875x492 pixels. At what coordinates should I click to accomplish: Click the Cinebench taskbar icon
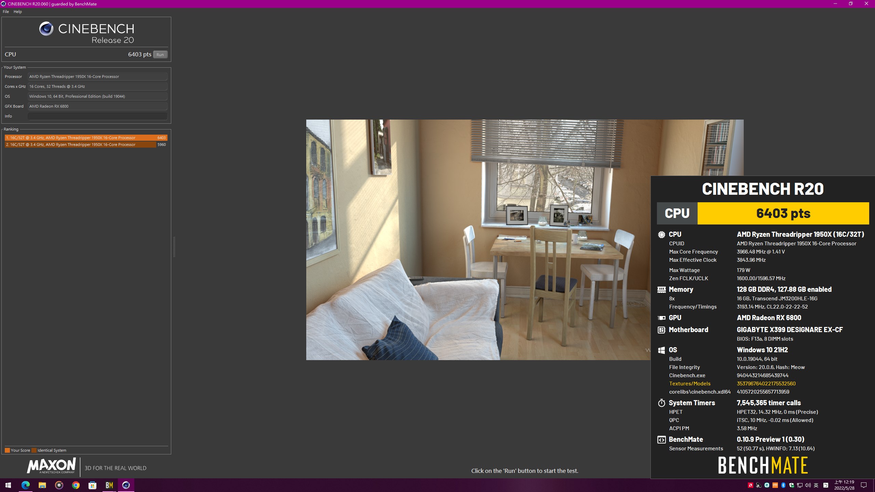126,485
